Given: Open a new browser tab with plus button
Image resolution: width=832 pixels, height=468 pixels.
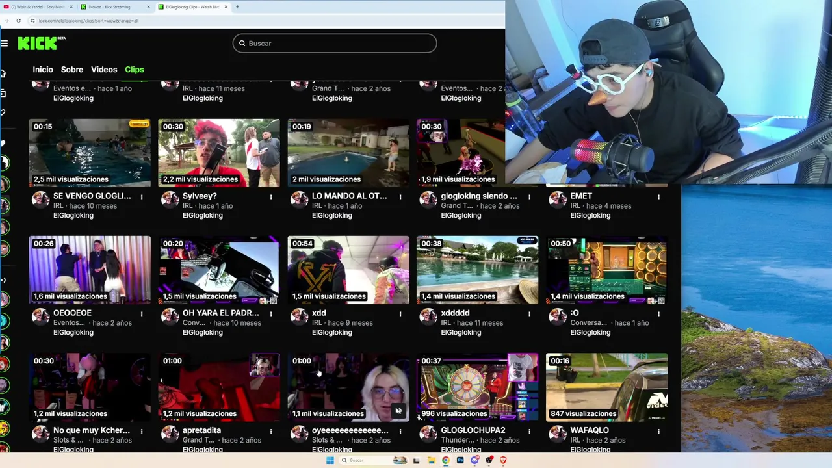Looking at the screenshot, I should click(237, 6).
